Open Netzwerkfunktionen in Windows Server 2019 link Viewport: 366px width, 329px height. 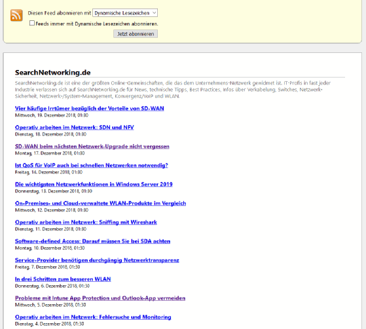(94, 184)
